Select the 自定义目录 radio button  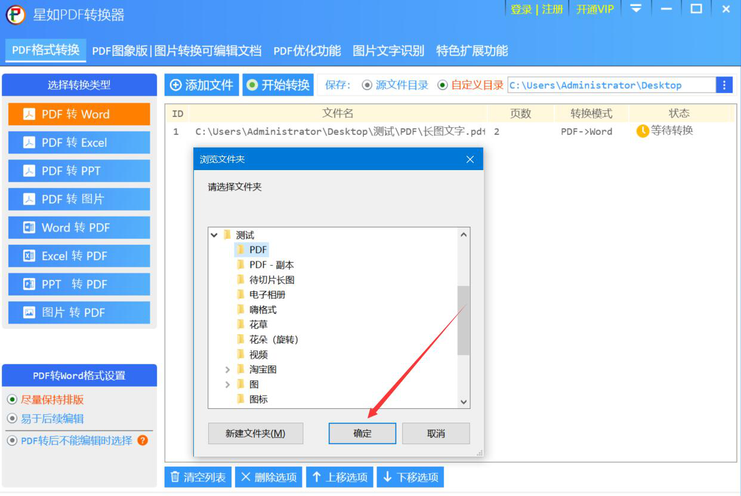click(x=442, y=85)
